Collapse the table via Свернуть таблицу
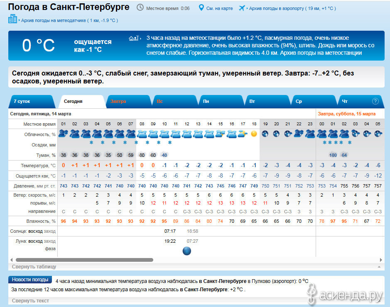Screen dimensions: 390x307 tap(34, 267)
